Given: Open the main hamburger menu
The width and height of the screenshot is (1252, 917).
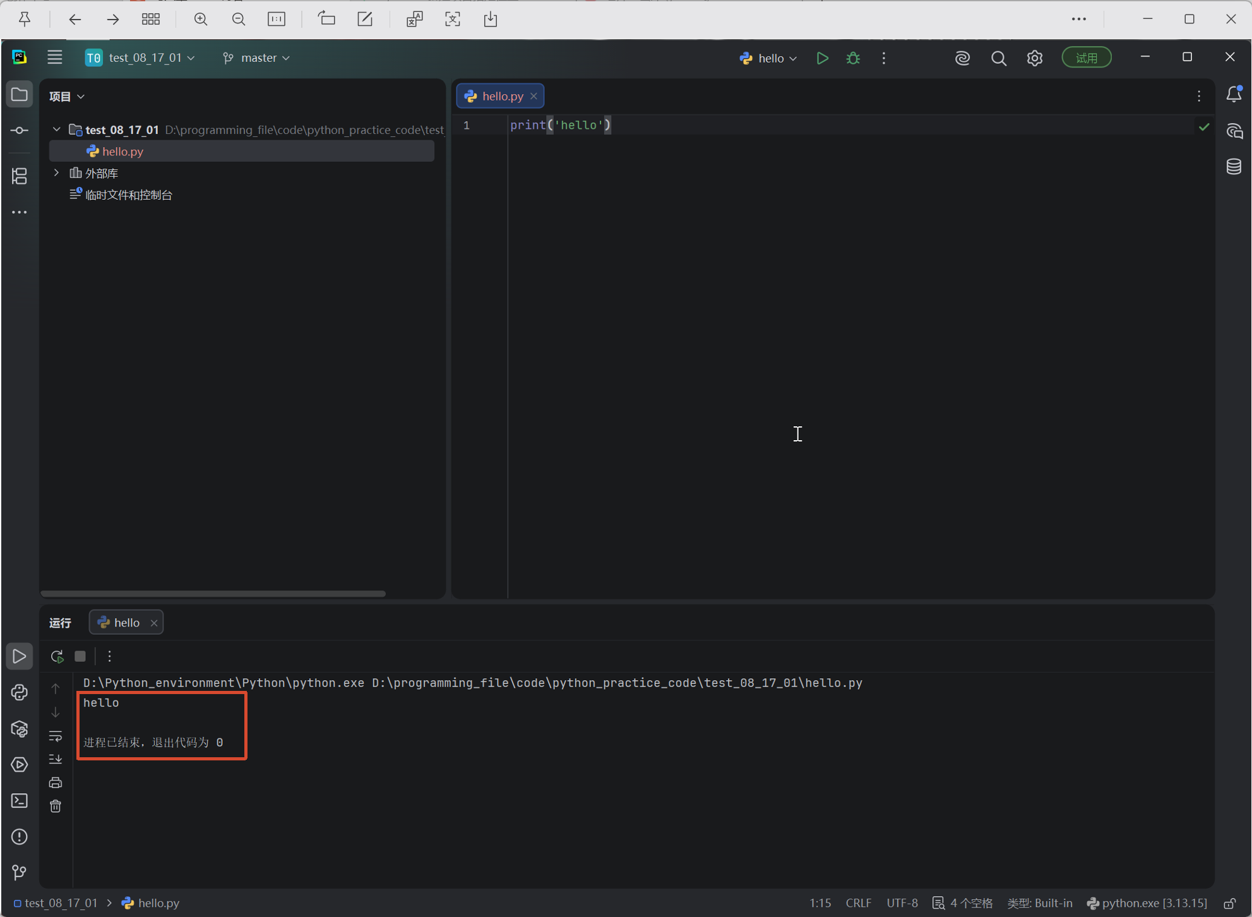Looking at the screenshot, I should pos(55,57).
